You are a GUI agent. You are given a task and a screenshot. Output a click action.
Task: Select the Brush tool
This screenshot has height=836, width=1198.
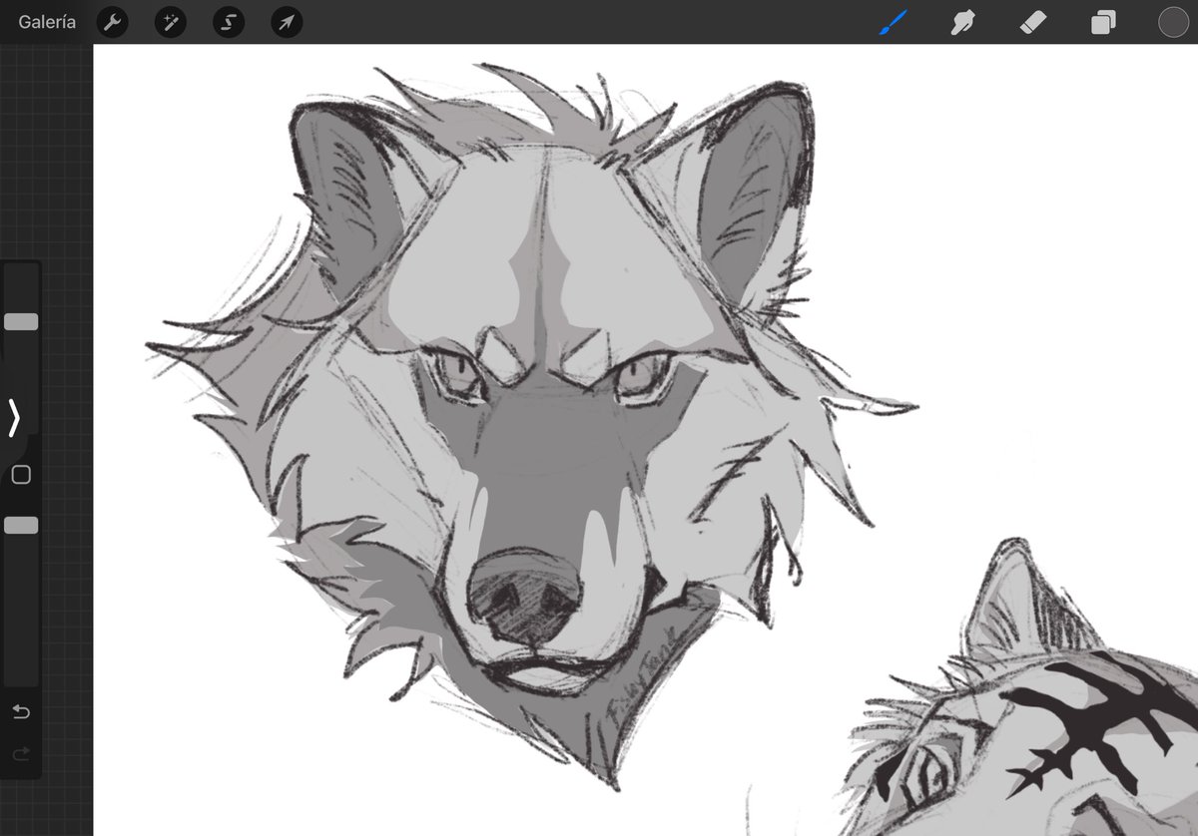coord(892,22)
